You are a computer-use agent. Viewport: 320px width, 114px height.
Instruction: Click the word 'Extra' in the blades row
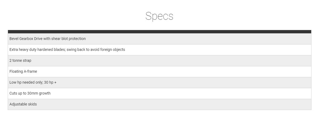point(13,50)
